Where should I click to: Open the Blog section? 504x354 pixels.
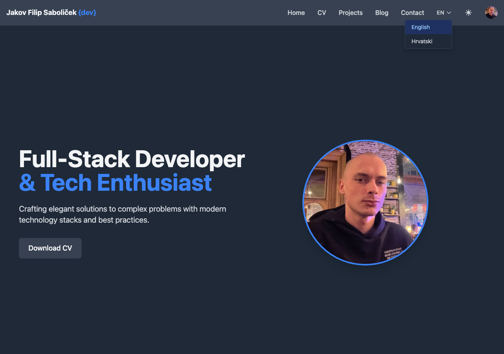382,13
